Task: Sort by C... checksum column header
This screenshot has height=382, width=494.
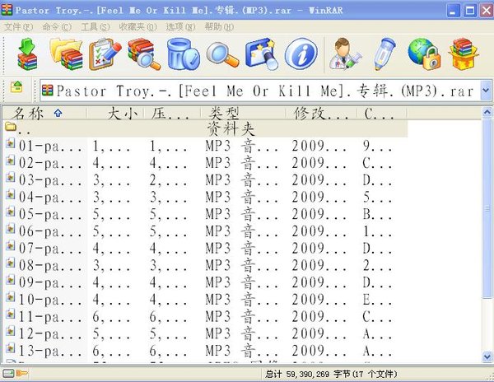Action: pyautogui.click(x=382, y=113)
